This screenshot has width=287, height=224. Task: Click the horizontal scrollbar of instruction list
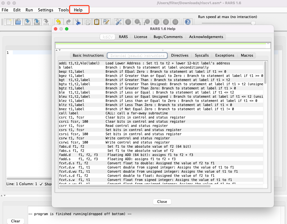coord(135,186)
